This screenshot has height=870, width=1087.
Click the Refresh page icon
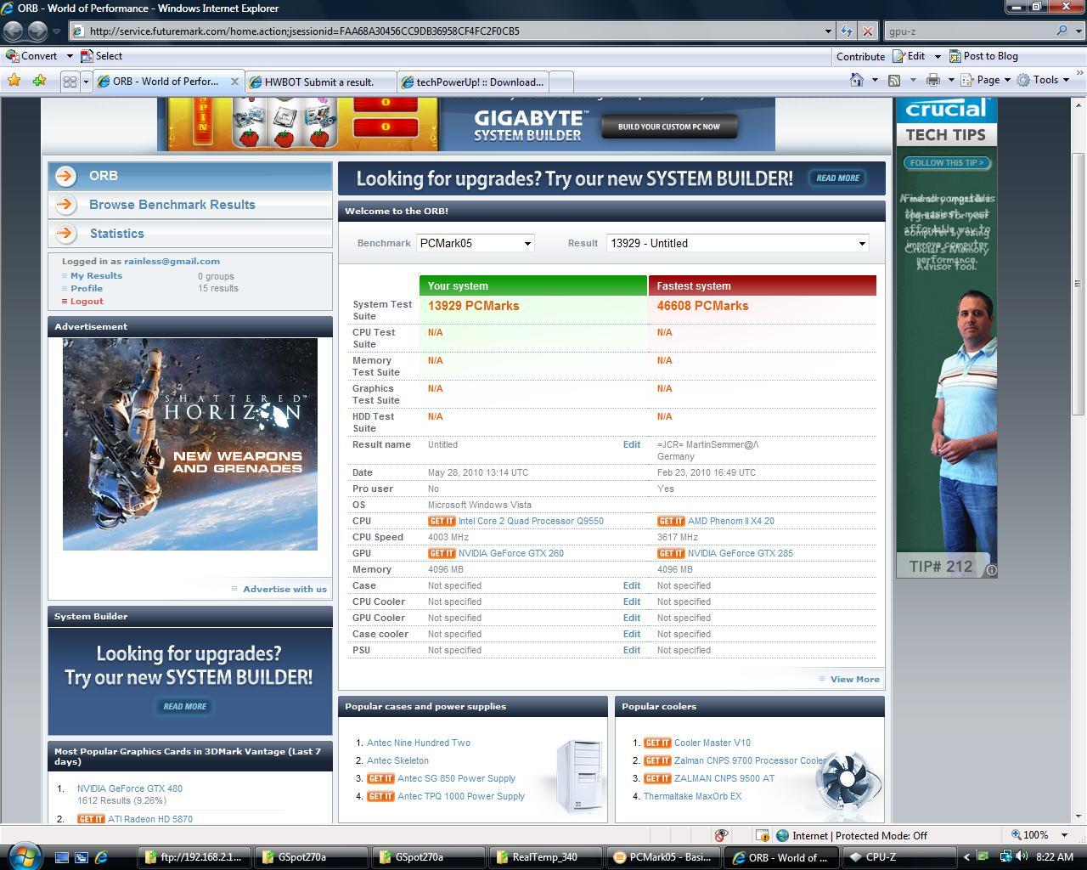click(847, 31)
